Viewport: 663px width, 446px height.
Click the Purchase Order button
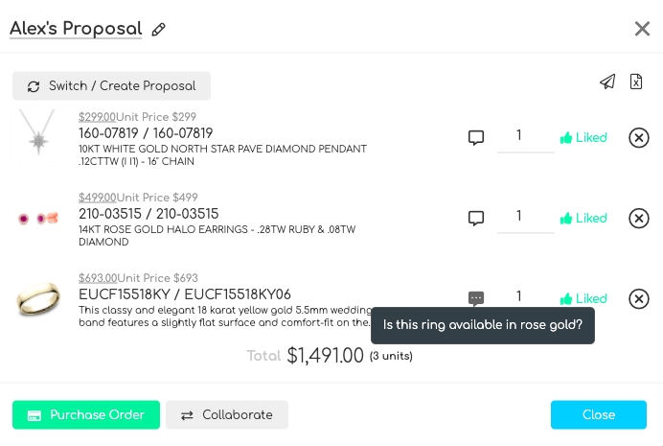click(86, 414)
